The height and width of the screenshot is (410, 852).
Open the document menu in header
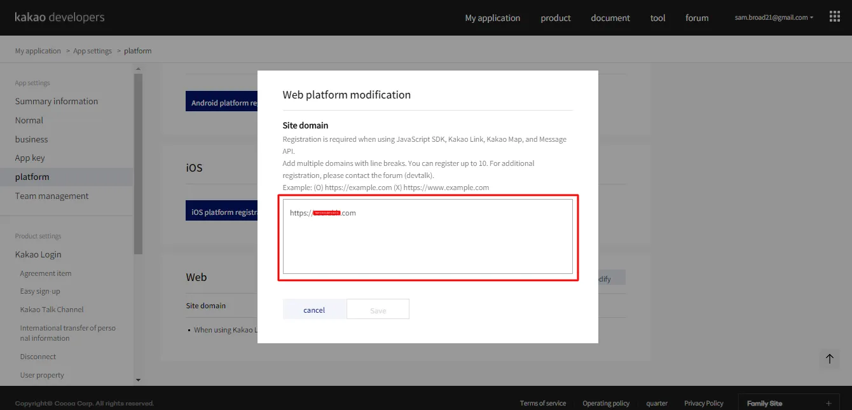[x=610, y=18]
